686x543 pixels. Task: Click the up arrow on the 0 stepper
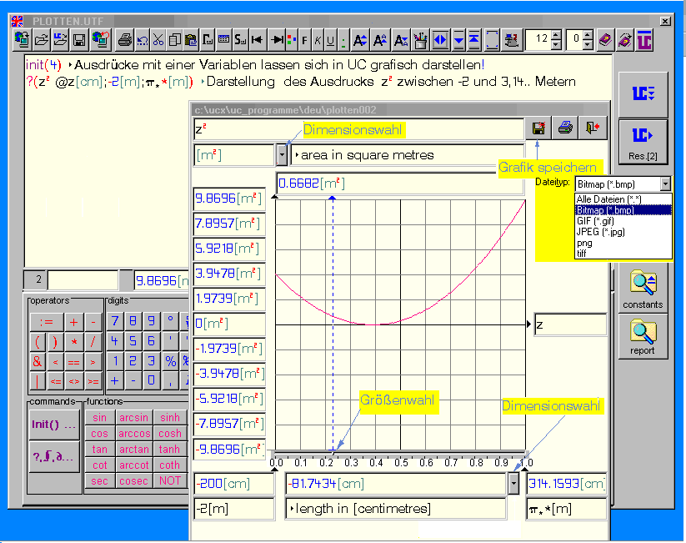pyautogui.click(x=588, y=35)
